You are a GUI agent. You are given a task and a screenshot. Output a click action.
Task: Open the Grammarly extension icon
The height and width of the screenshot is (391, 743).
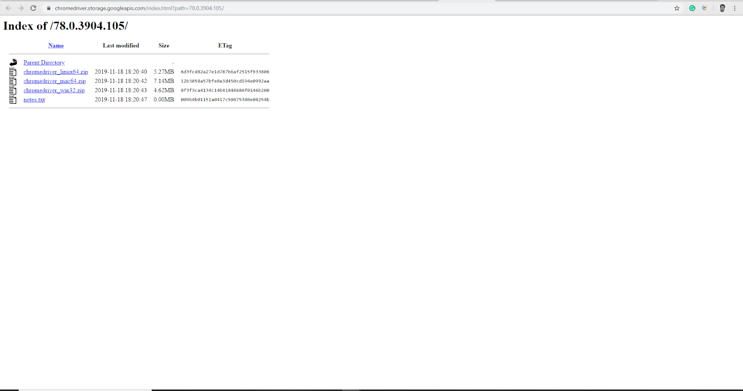(x=692, y=8)
